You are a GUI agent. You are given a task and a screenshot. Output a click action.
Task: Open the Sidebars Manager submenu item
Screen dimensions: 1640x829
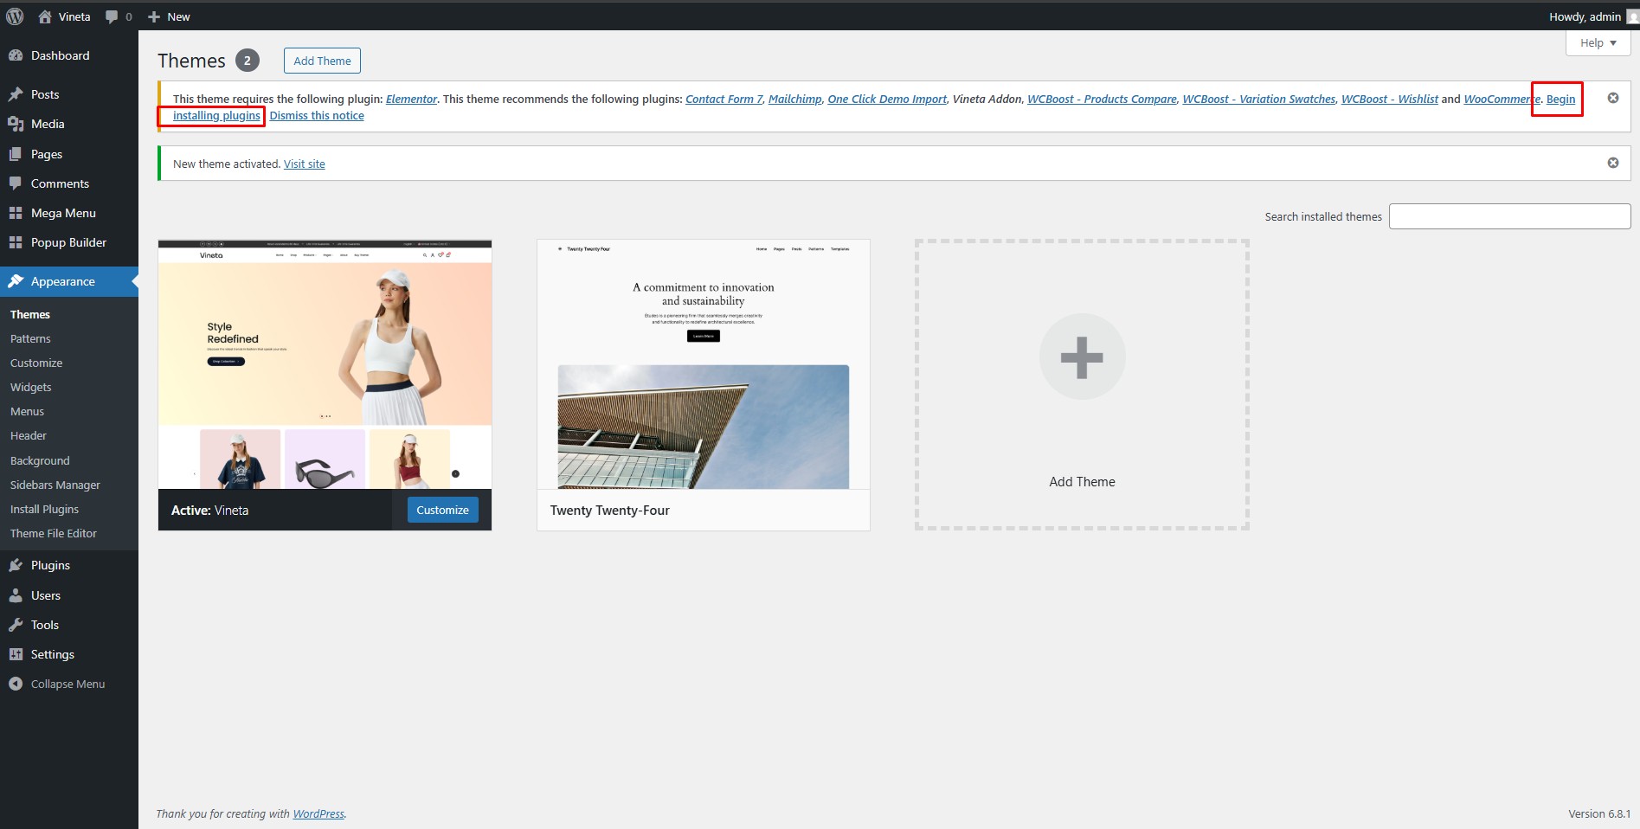tap(55, 485)
